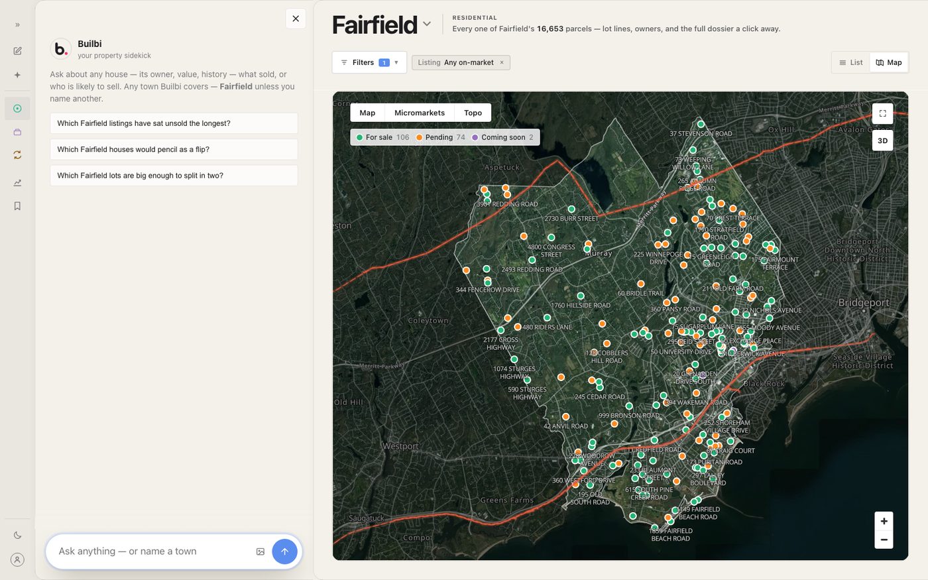
Task: Click the sparkle AI icon in sidebar
Action: [17, 75]
